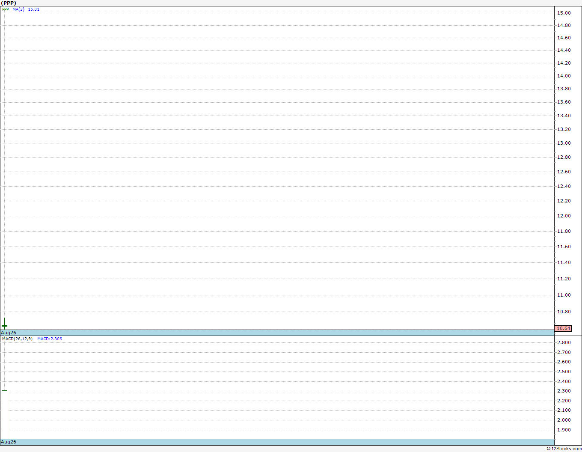The height and width of the screenshot is (452, 582).
Task: Click the Aug26 label on the price timeline
Action: (x=9, y=333)
